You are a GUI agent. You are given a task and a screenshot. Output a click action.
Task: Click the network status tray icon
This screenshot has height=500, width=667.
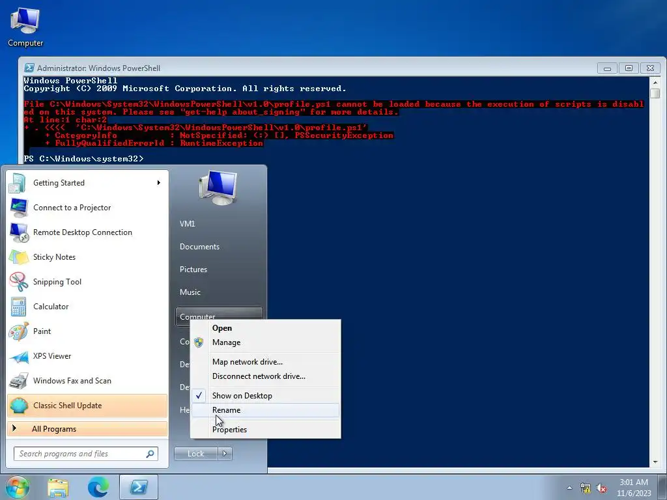(x=586, y=488)
